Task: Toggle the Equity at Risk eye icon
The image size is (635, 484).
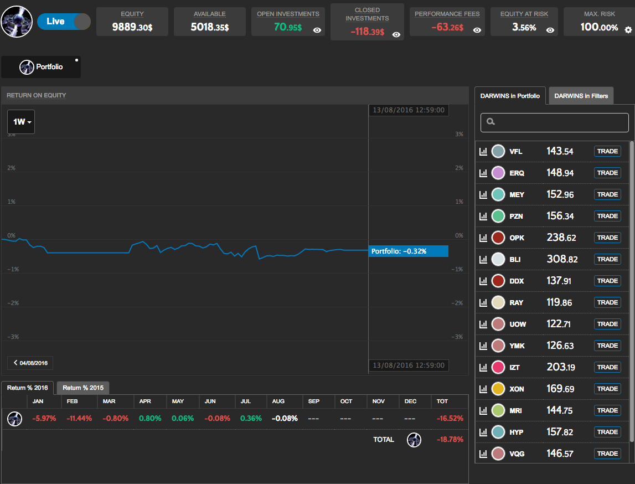Action: coord(550,30)
